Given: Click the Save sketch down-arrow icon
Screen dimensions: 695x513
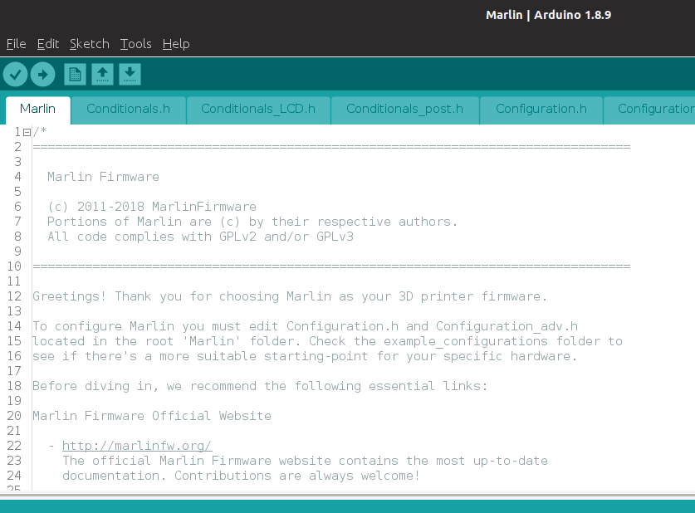Looking at the screenshot, I should [x=130, y=75].
